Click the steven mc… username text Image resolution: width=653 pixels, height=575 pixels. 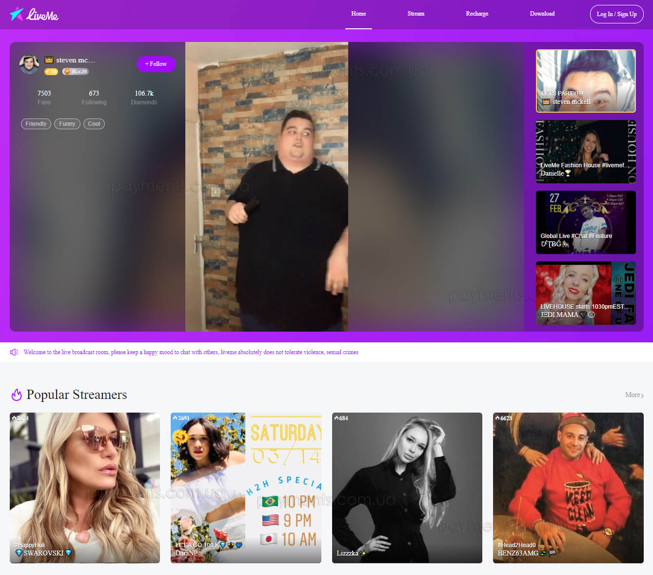[x=76, y=60]
